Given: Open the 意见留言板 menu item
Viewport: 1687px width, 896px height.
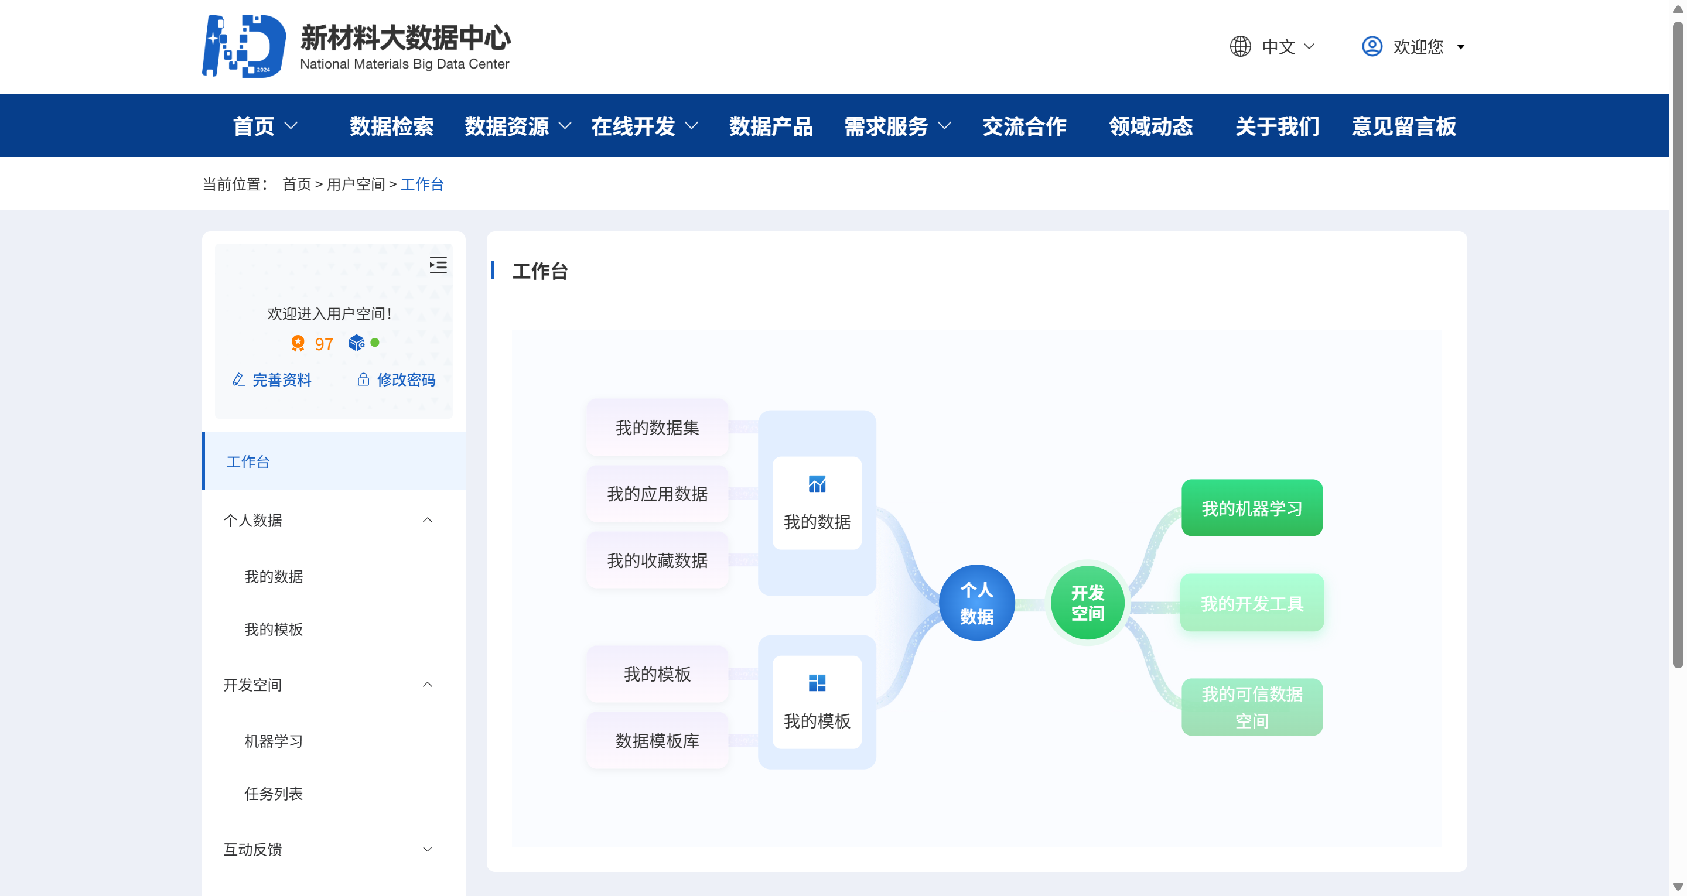Looking at the screenshot, I should 1404,126.
